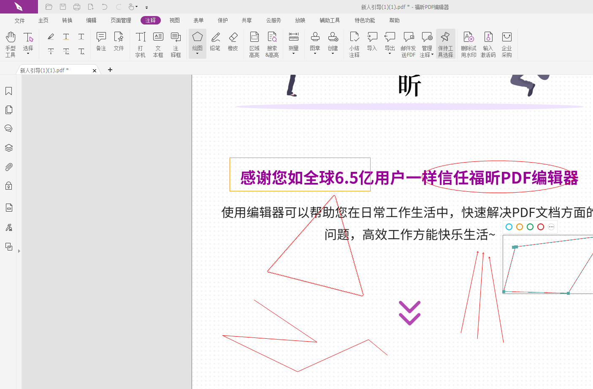The image size is (593, 389).
Task: Click Enterprise Purchase (企业采购)
Action: 507,44
